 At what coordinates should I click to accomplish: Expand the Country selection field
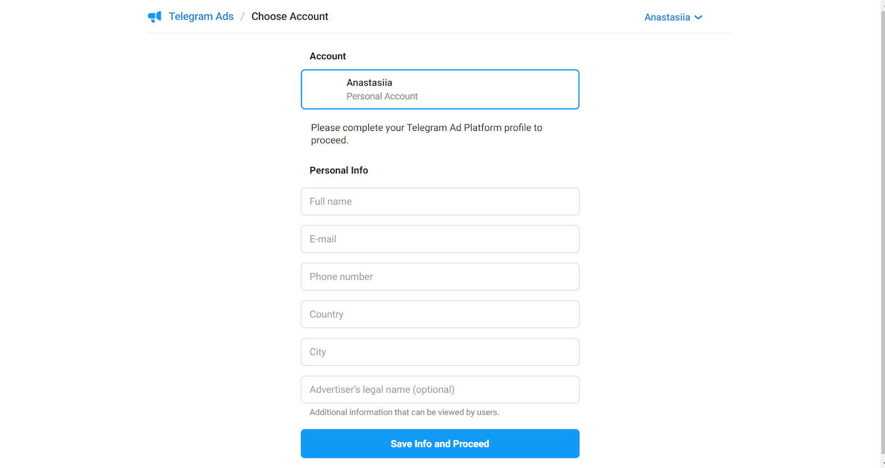[x=440, y=314]
